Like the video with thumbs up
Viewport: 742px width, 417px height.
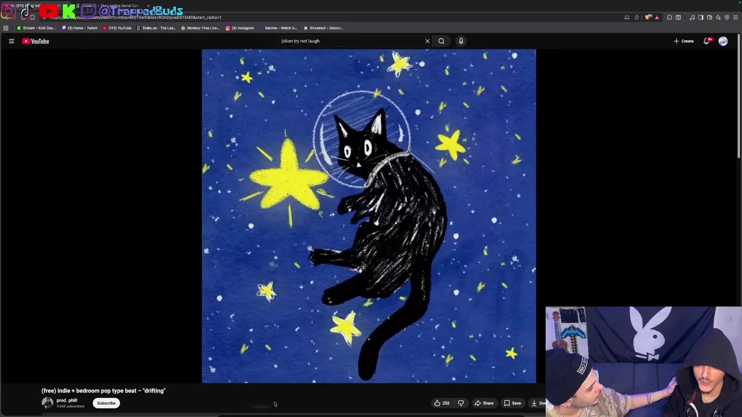click(x=442, y=403)
